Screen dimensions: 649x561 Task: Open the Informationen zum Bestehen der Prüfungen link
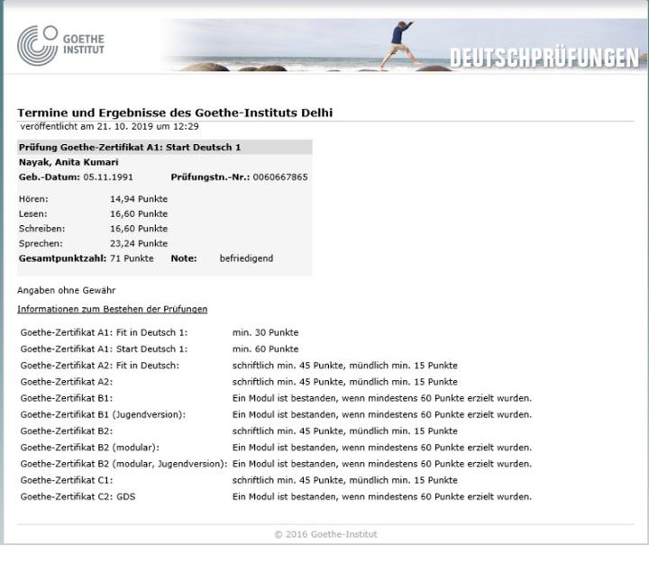tap(112, 309)
